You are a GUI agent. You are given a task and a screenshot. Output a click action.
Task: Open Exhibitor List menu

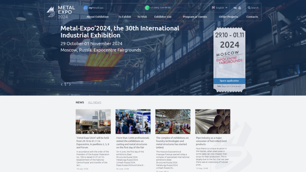pyautogui.click(x=163, y=17)
